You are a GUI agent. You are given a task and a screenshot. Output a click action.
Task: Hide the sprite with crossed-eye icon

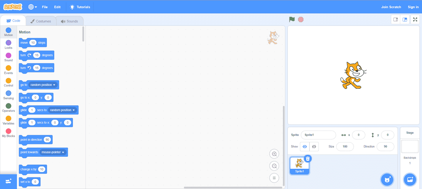314,147
